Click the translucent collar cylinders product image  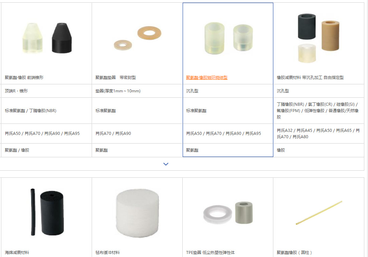click(x=229, y=38)
